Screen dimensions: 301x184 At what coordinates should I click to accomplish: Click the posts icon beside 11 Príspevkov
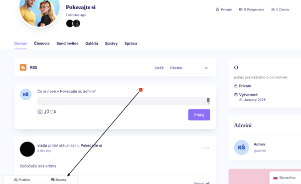(x=240, y=10)
